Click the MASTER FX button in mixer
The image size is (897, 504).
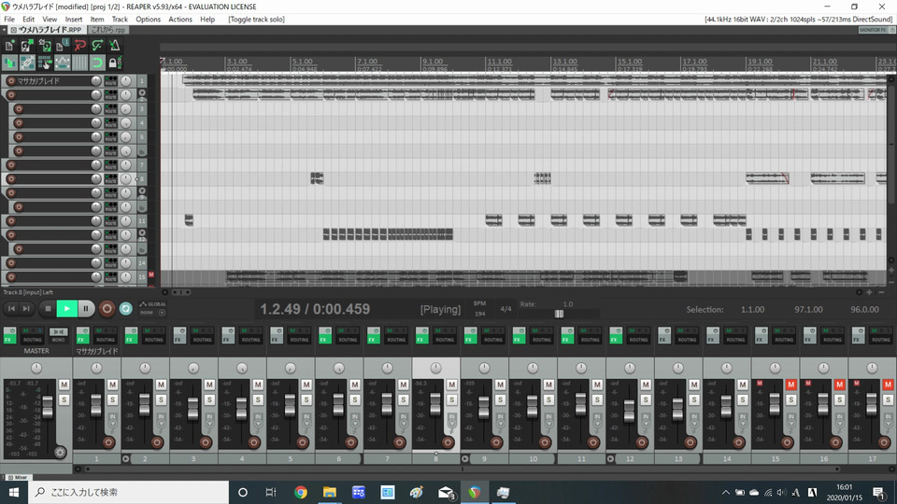(x=9, y=335)
